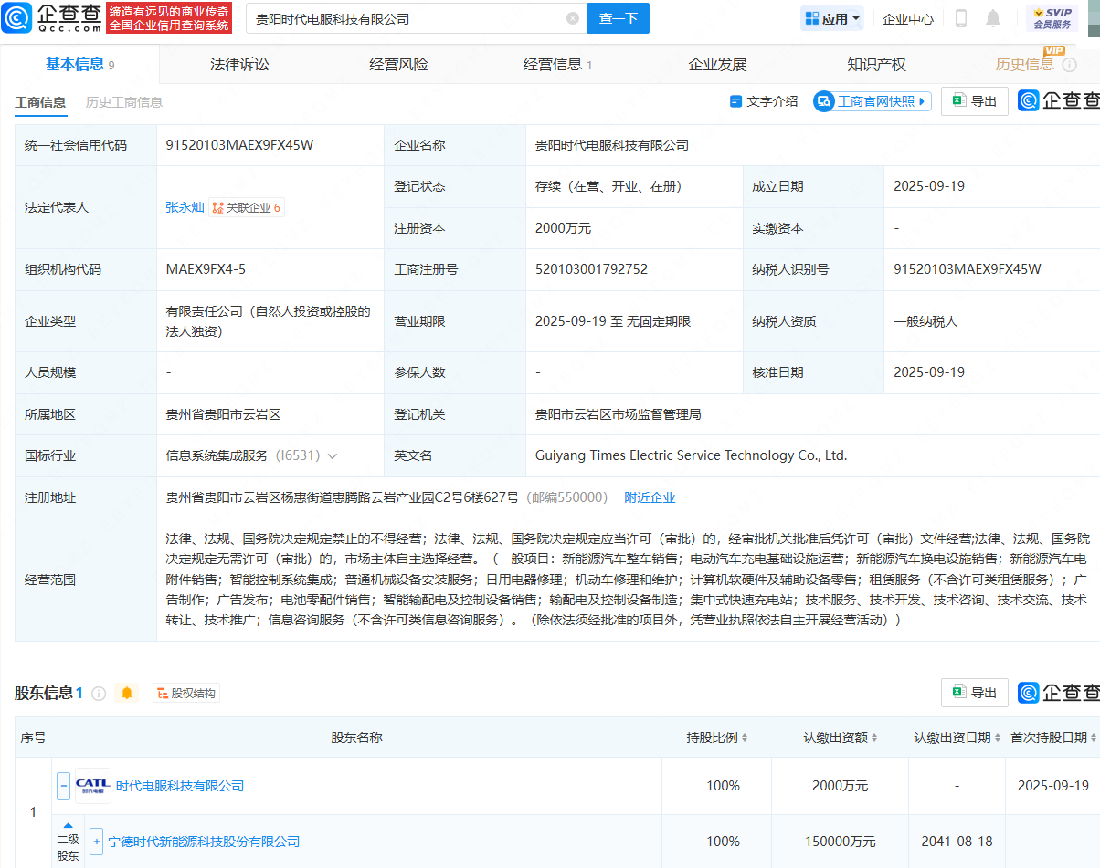
Task: Click 认缴出资额 150000万元 cell
Action: point(840,842)
